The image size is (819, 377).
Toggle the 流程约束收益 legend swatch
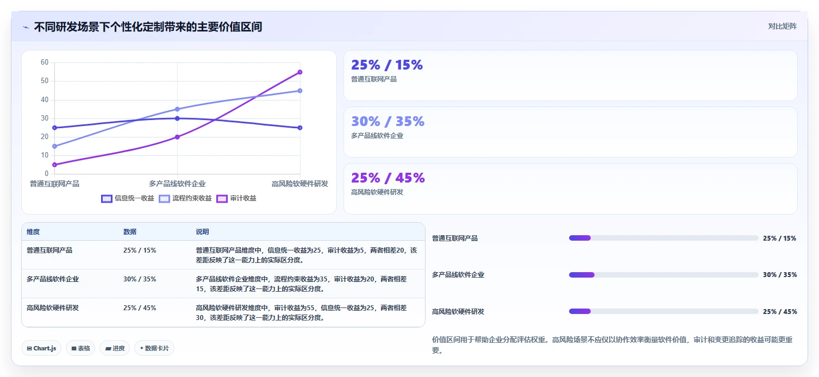tap(164, 199)
